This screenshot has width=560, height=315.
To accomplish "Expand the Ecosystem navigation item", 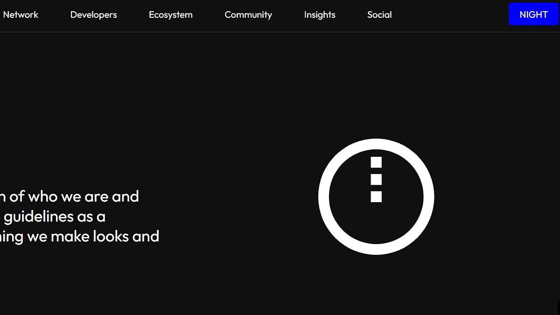I will click(170, 15).
